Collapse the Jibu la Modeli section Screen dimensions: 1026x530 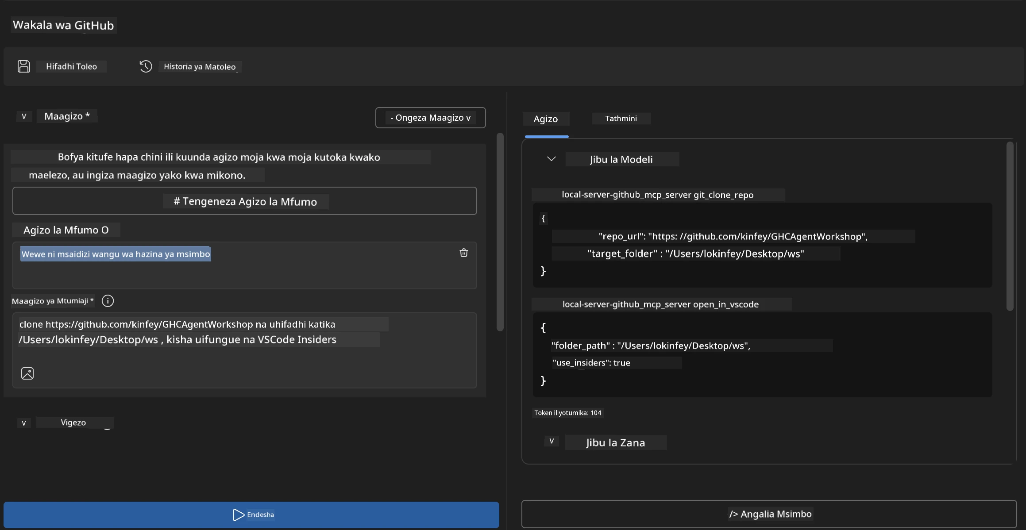click(x=551, y=159)
